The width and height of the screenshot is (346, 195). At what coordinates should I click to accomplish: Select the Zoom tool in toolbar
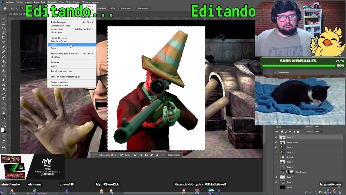[4, 118]
